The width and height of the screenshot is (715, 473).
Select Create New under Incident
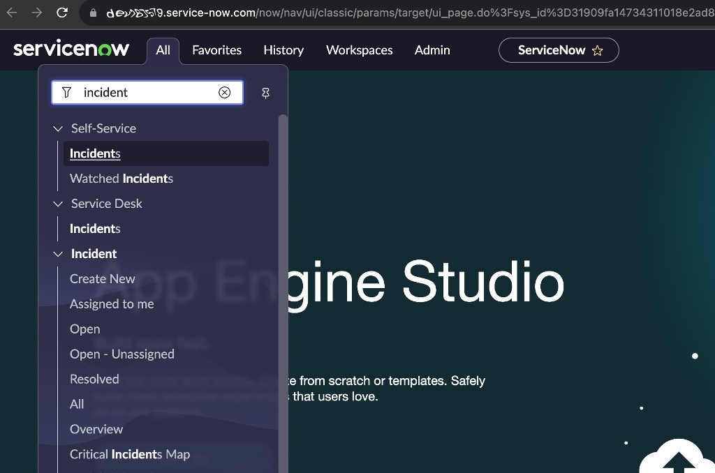pos(102,279)
